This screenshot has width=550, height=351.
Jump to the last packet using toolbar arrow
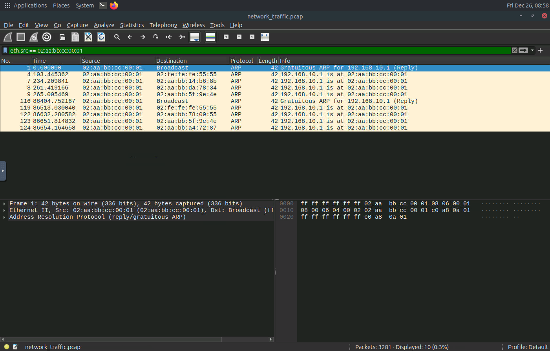(181, 37)
